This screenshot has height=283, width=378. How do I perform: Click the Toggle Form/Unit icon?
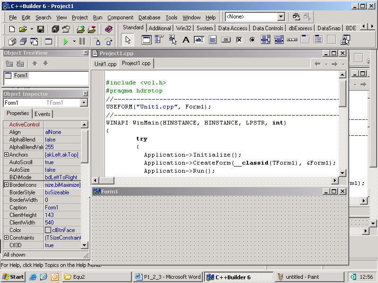coord(34,42)
